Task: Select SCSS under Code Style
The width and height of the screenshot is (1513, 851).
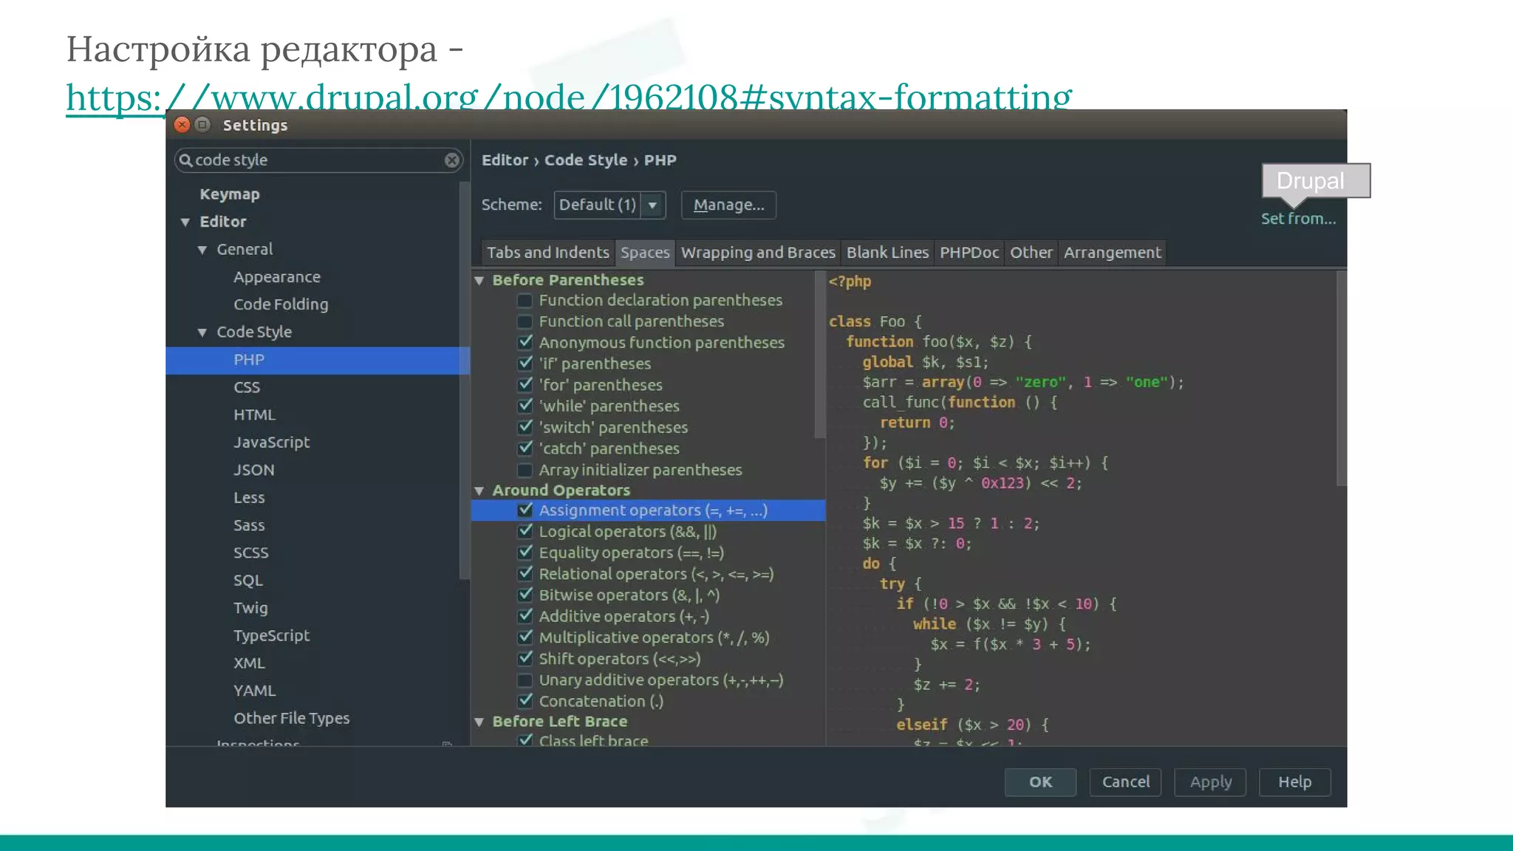Action: [x=251, y=553]
